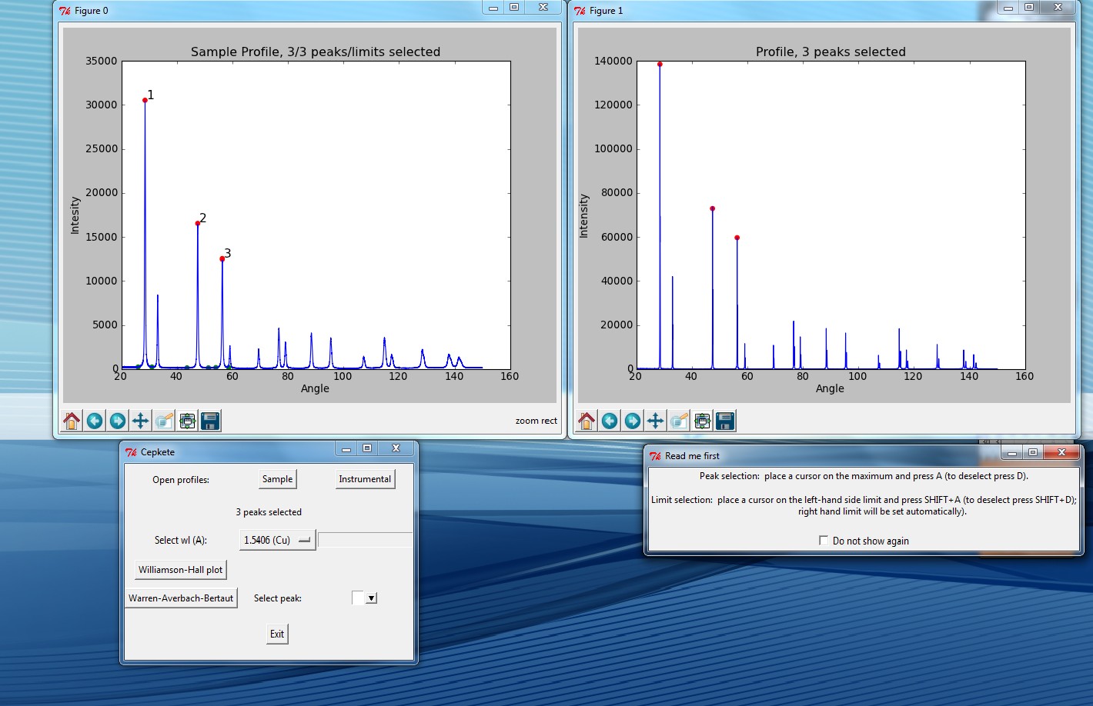Open subplot configuration in Figure 0

pyautogui.click(x=186, y=421)
